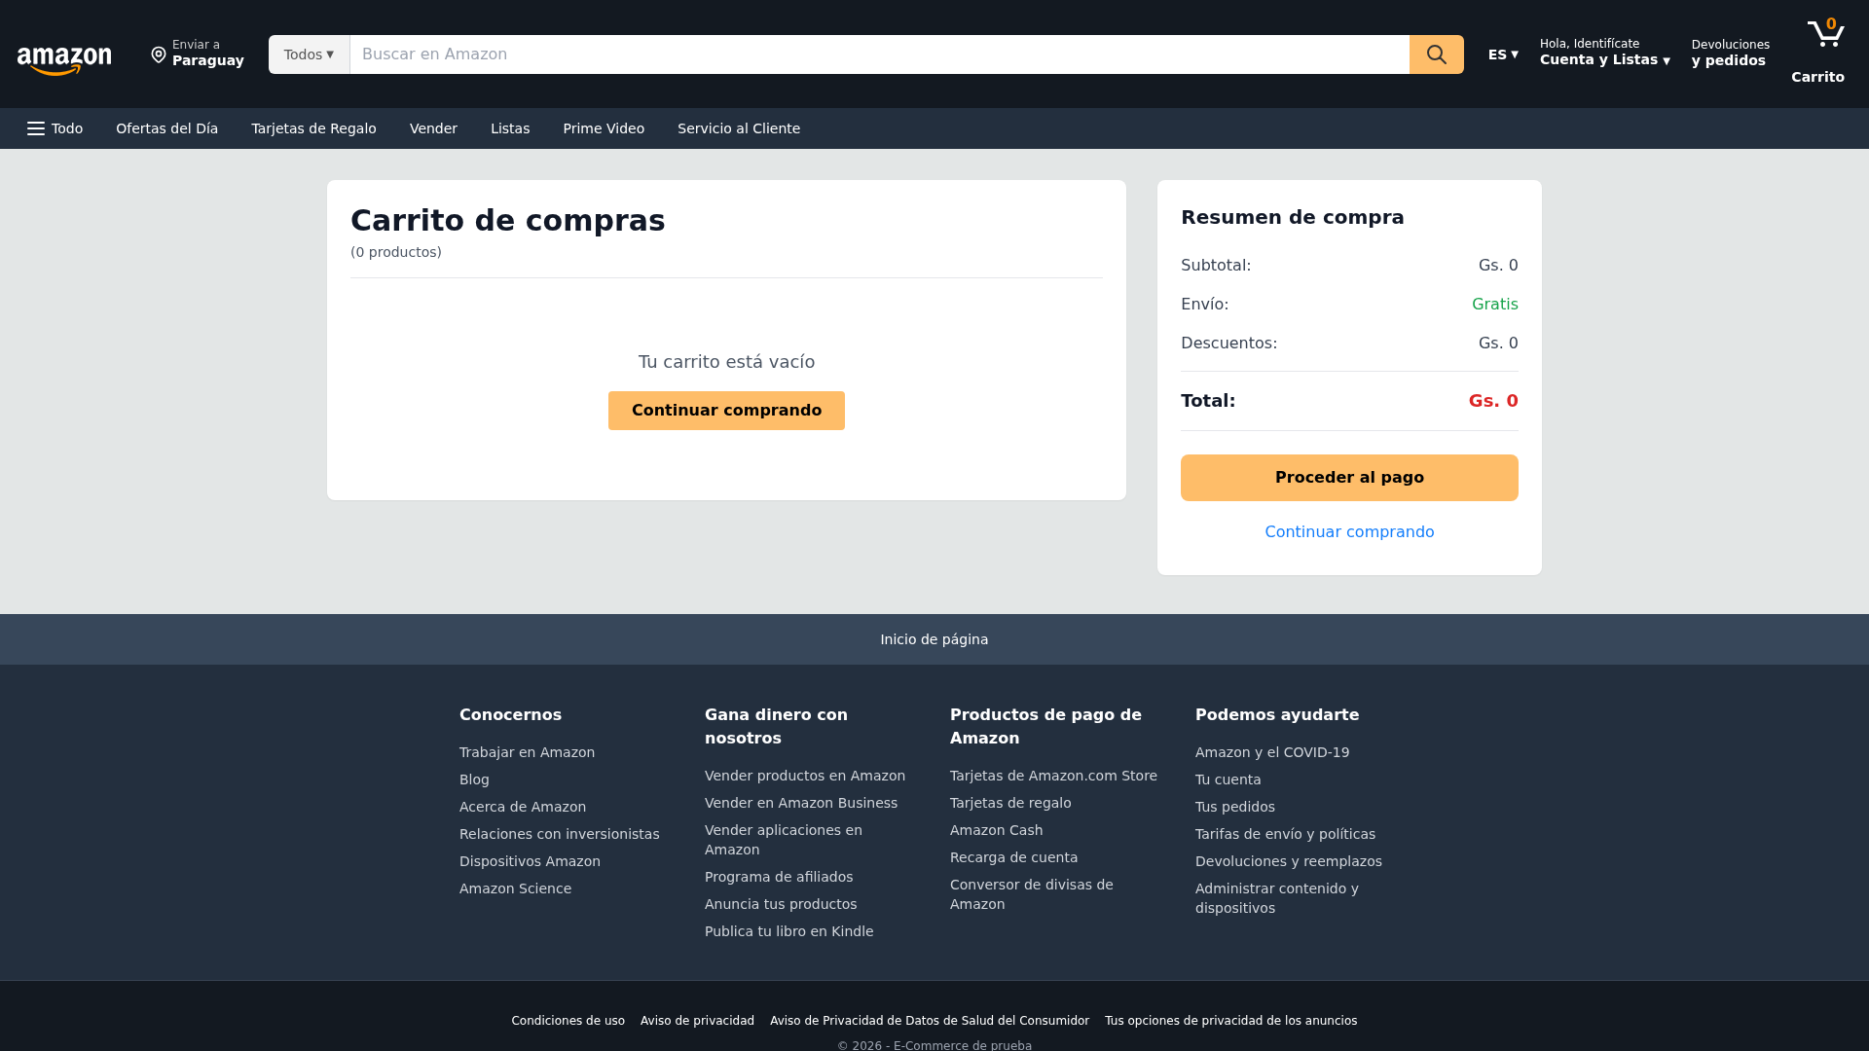Go to Ofertas del Día
Viewport: 1869px width, 1051px height.
[x=166, y=128]
